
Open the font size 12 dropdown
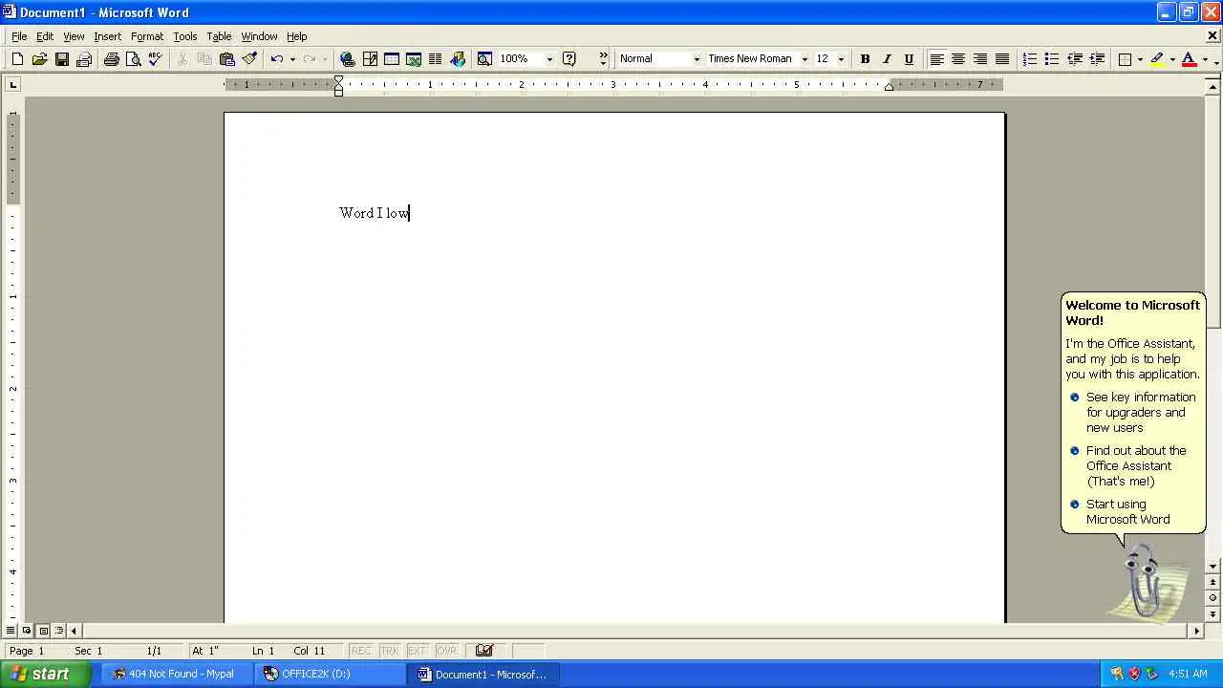[841, 59]
